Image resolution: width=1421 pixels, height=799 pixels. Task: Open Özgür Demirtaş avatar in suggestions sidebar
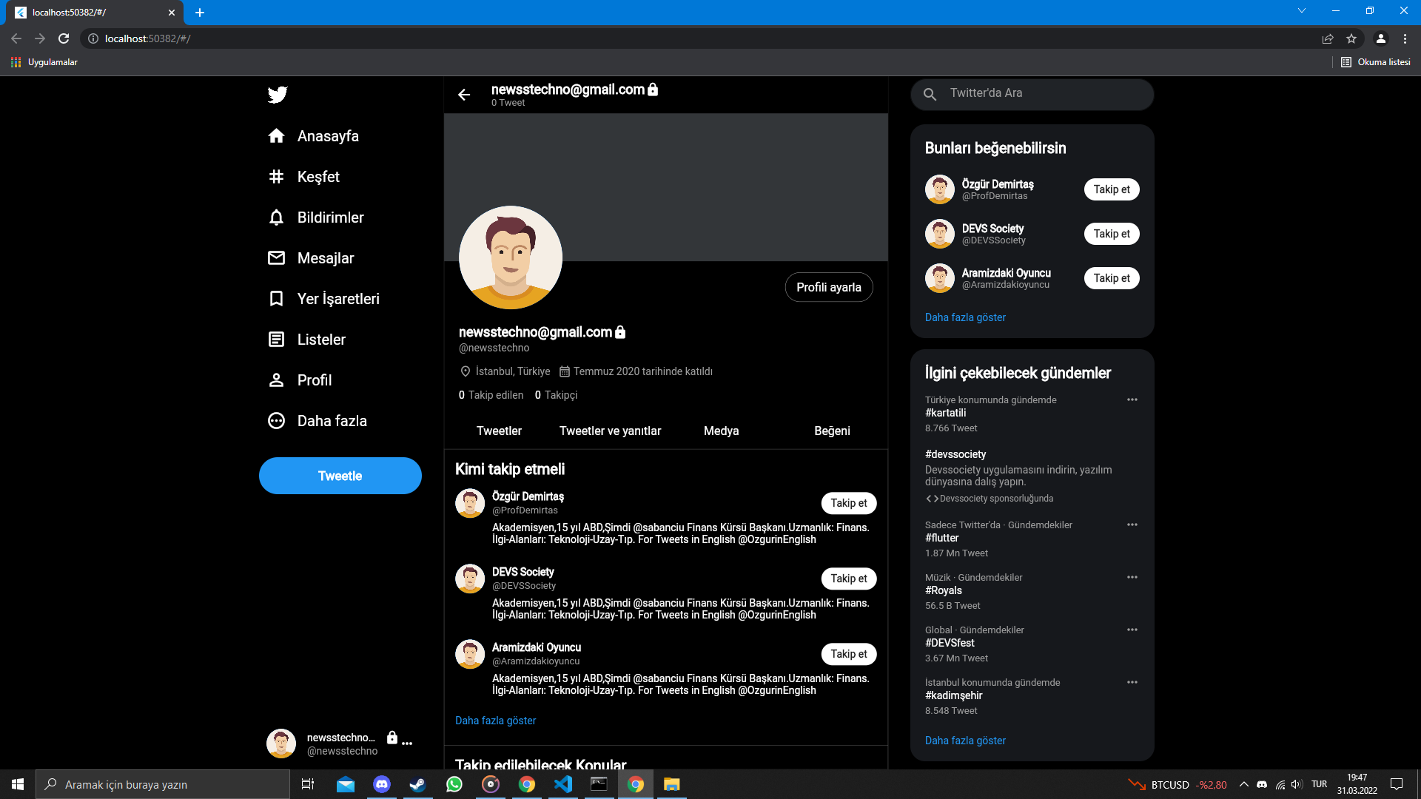pyautogui.click(x=940, y=189)
